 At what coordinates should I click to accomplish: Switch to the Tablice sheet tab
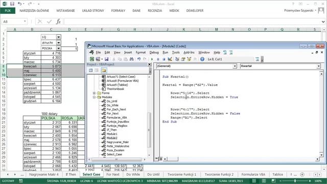pyautogui.click(x=278, y=174)
